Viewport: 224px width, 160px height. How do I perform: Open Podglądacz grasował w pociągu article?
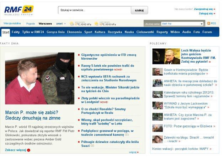pyautogui.click(x=107, y=133)
